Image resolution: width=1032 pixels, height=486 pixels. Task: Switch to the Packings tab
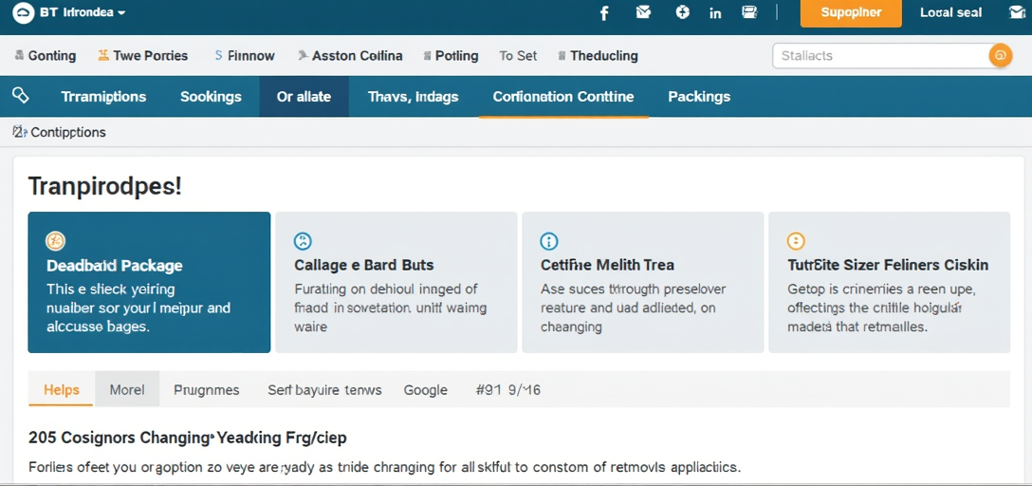pos(699,97)
